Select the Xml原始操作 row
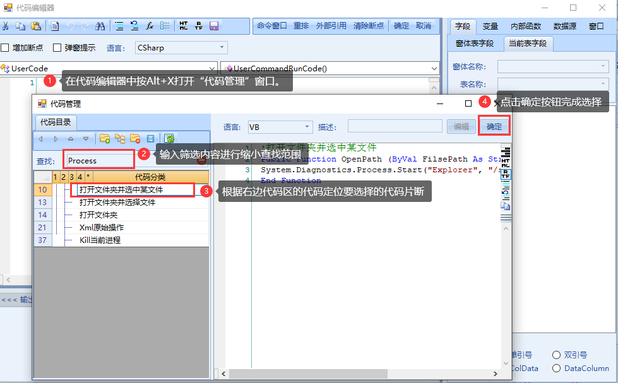The image size is (618, 383). tap(122, 227)
